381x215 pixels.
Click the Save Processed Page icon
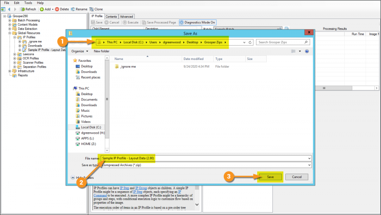pyautogui.click(x=144, y=22)
